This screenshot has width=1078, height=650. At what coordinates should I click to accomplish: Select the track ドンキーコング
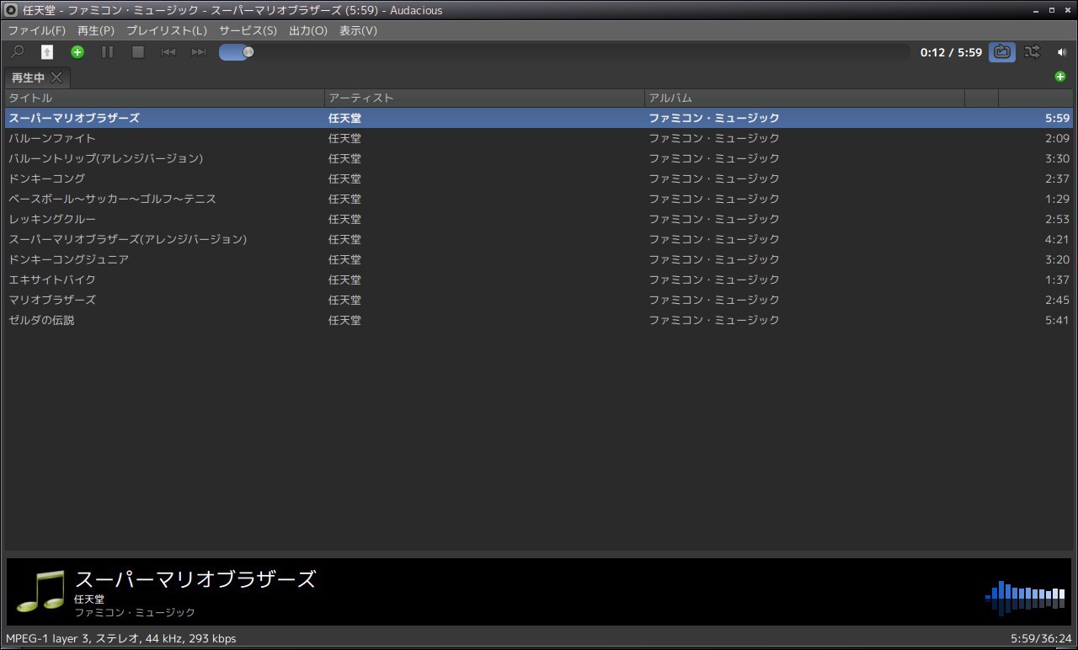539,178
